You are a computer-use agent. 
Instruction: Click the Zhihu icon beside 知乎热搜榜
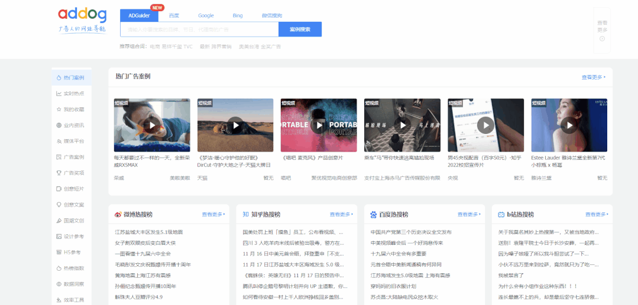coord(245,214)
